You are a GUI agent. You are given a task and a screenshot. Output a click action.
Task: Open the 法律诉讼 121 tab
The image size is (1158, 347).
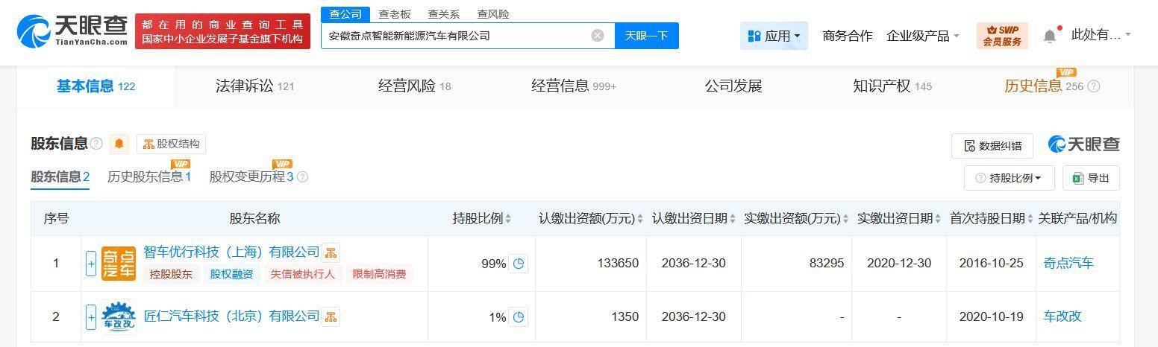[x=255, y=86]
